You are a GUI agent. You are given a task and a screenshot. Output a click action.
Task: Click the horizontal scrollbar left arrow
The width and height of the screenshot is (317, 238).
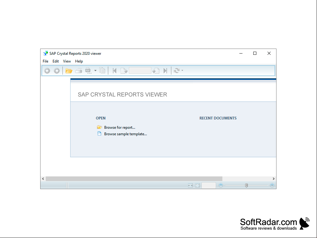[43, 179]
